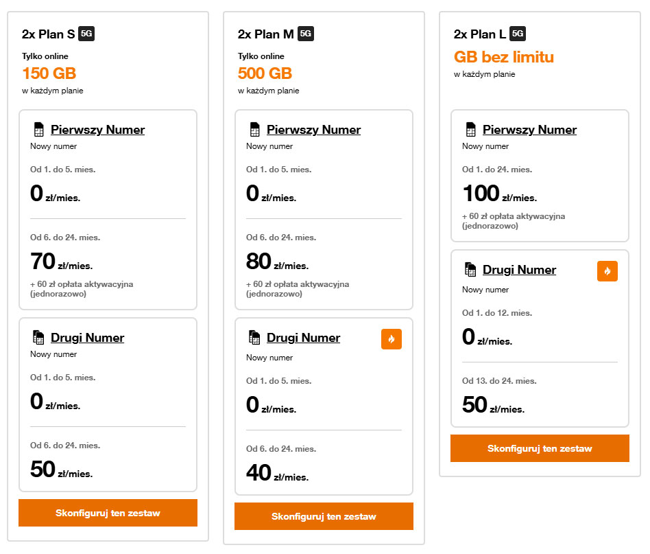
Task: Click SIM card icon in Plan S Pierwszy Numer
Action: click(38, 130)
